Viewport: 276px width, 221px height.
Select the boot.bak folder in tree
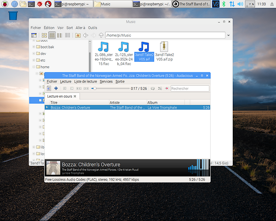point(45,47)
